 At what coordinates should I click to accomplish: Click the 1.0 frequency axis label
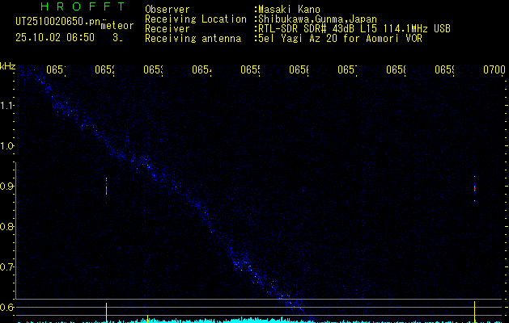[x=6, y=146]
